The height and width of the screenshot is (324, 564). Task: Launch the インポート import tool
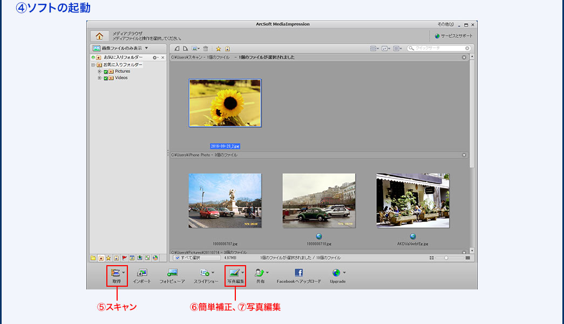[x=142, y=276]
